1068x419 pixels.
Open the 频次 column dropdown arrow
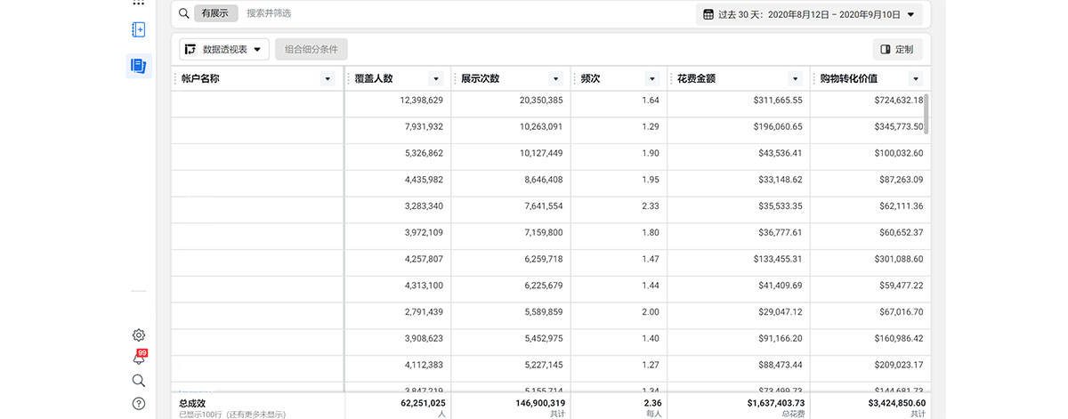(x=651, y=79)
